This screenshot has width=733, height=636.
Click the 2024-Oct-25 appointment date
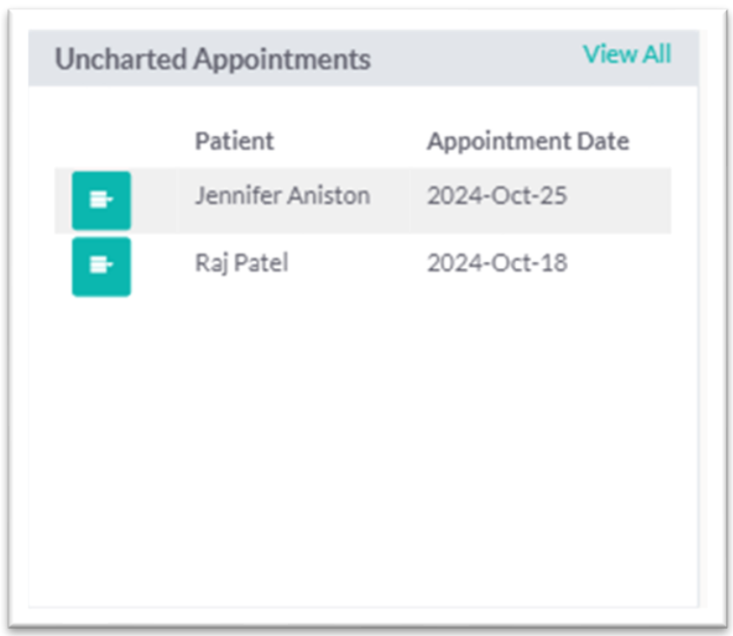pos(496,196)
